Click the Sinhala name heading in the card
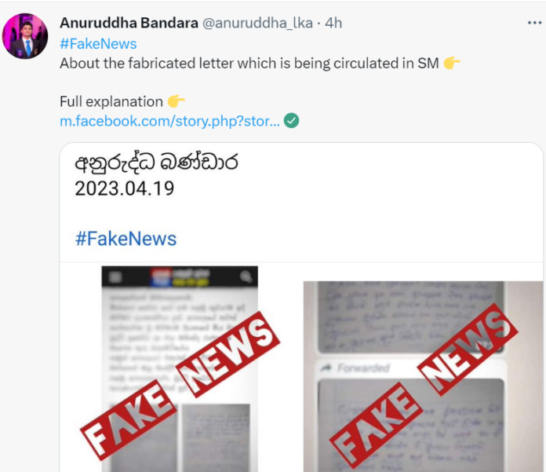Screen dimensions: 546x472 coord(156,163)
